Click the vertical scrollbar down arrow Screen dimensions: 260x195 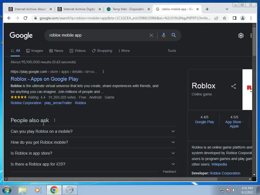(254, 175)
